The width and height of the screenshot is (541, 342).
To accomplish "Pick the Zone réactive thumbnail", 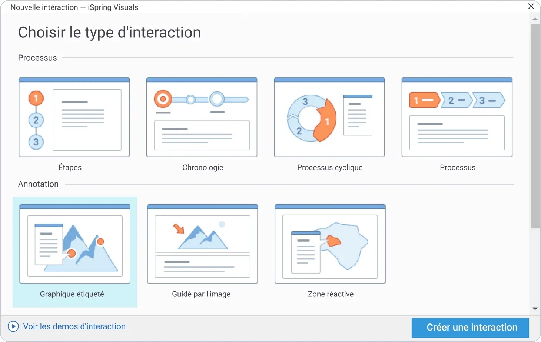I will [330, 244].
